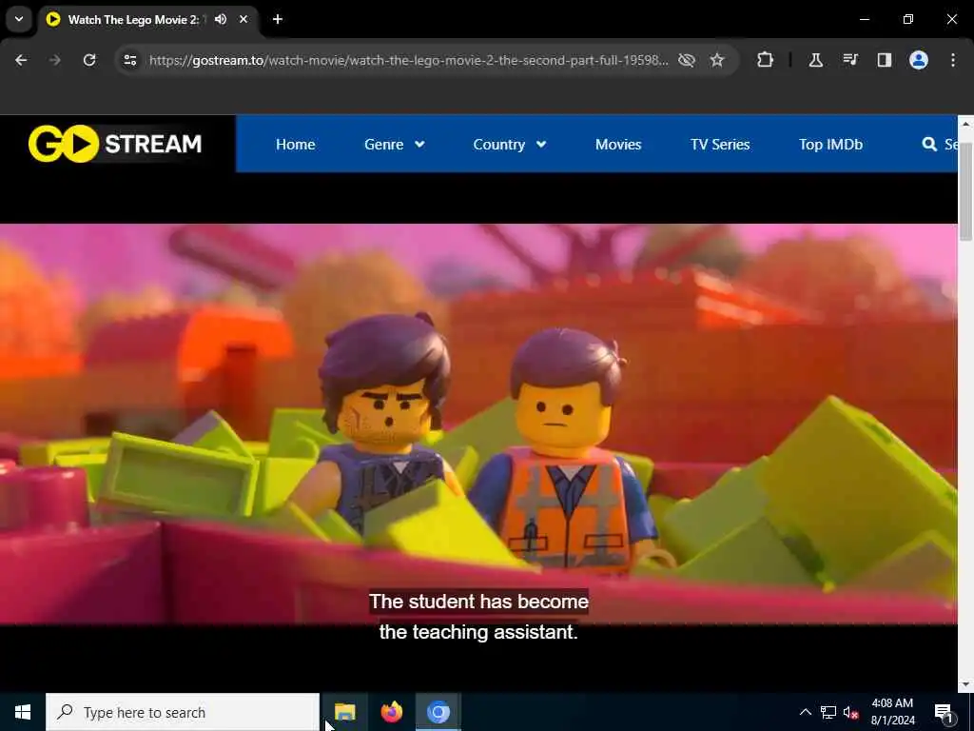Go back with browser back arrow
Image resolution: width=974 pixels, height=731 pixels.
(x=21, y=60)
